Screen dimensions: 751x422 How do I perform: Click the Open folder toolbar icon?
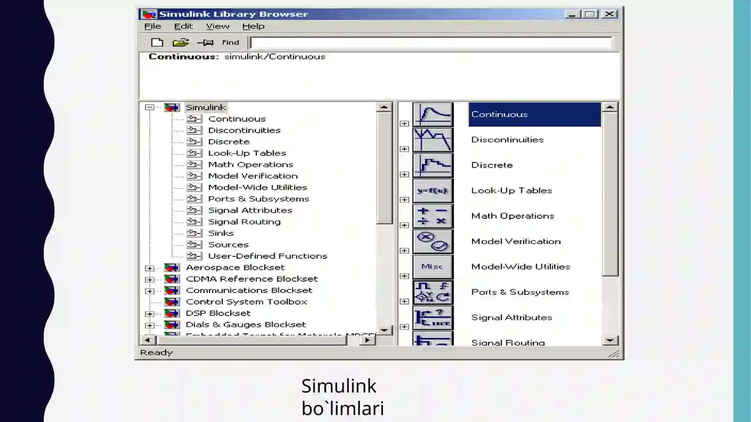(x=180, y=43)
